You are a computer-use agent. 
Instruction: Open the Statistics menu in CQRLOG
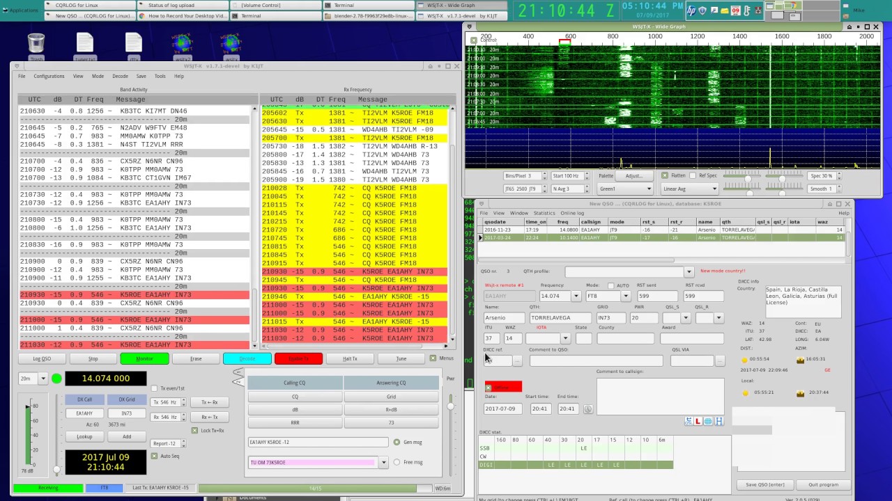click(x=544, y=213)
